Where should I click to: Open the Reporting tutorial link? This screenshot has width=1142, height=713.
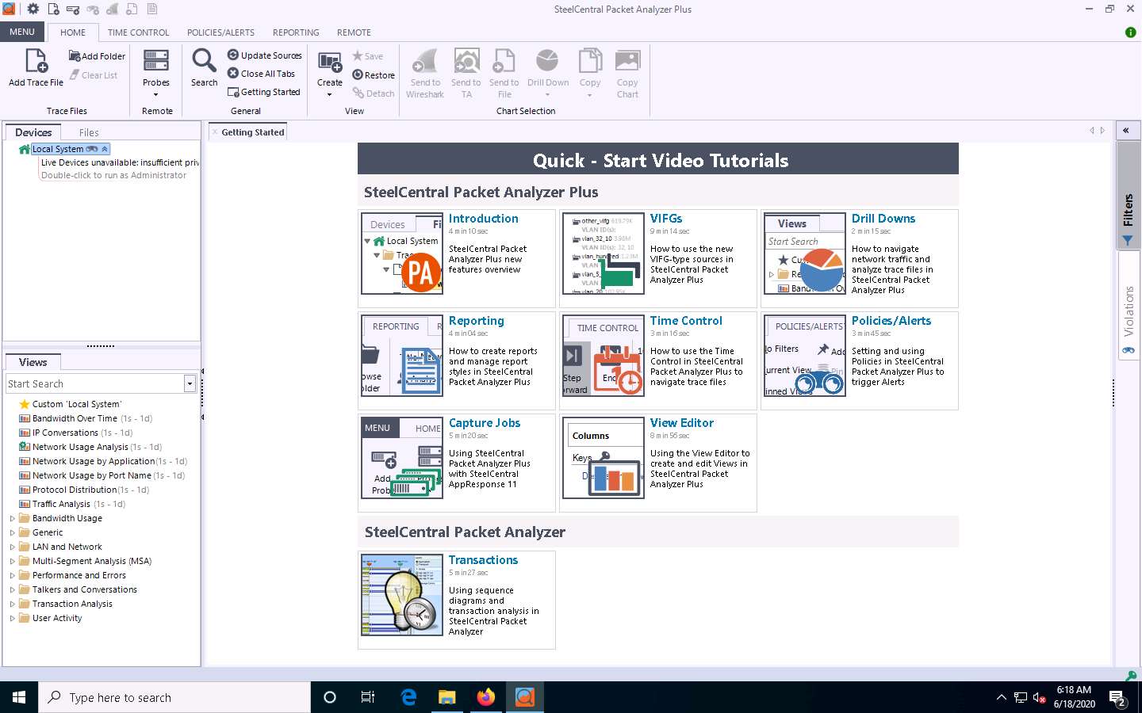[476, 321]
